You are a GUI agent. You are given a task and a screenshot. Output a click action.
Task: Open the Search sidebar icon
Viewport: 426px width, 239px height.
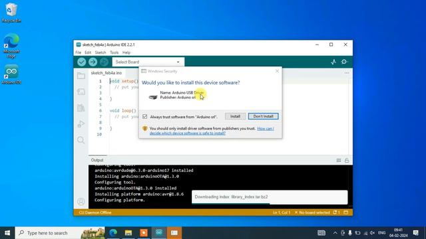81,140
